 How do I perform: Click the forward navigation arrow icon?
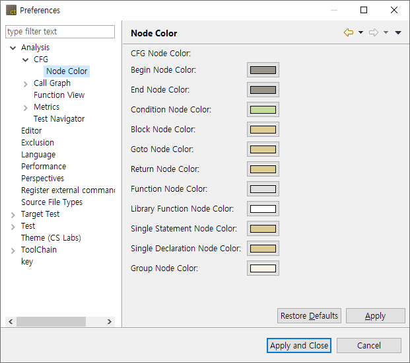(374, 33)
